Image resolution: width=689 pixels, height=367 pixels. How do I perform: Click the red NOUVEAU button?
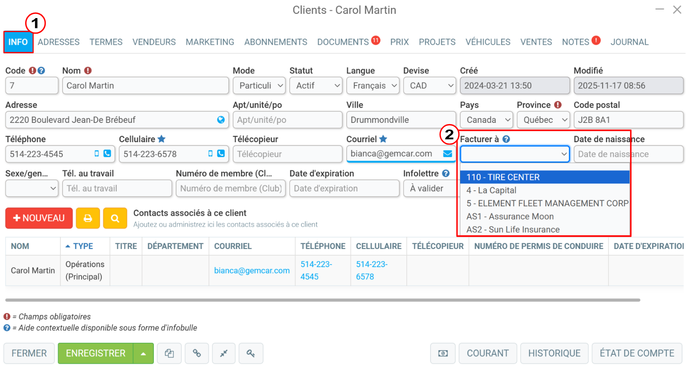click(x=39, y=218)
